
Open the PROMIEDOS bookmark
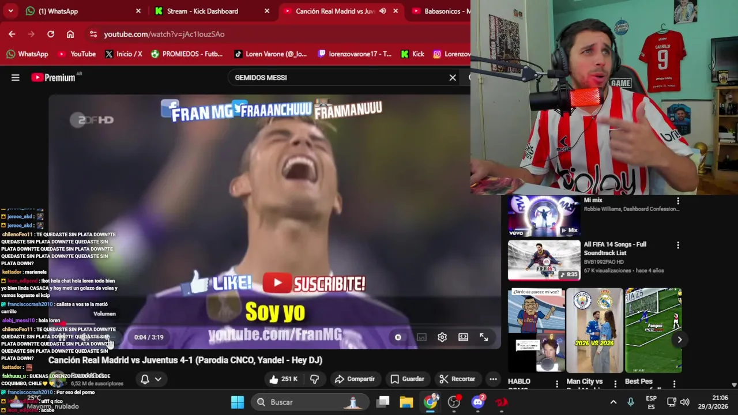click(187, 54)
